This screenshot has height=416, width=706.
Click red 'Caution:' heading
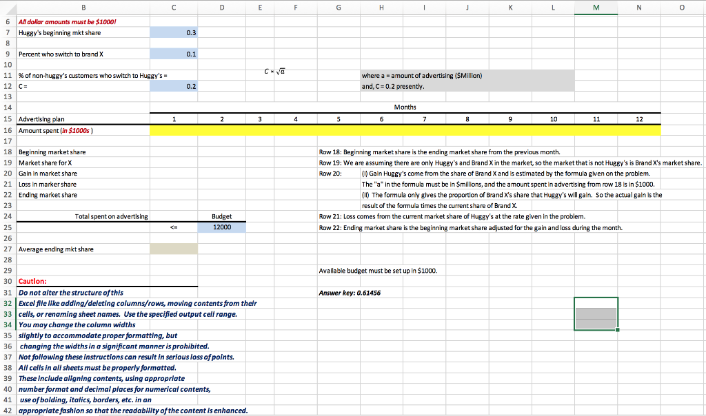(32, 282)
